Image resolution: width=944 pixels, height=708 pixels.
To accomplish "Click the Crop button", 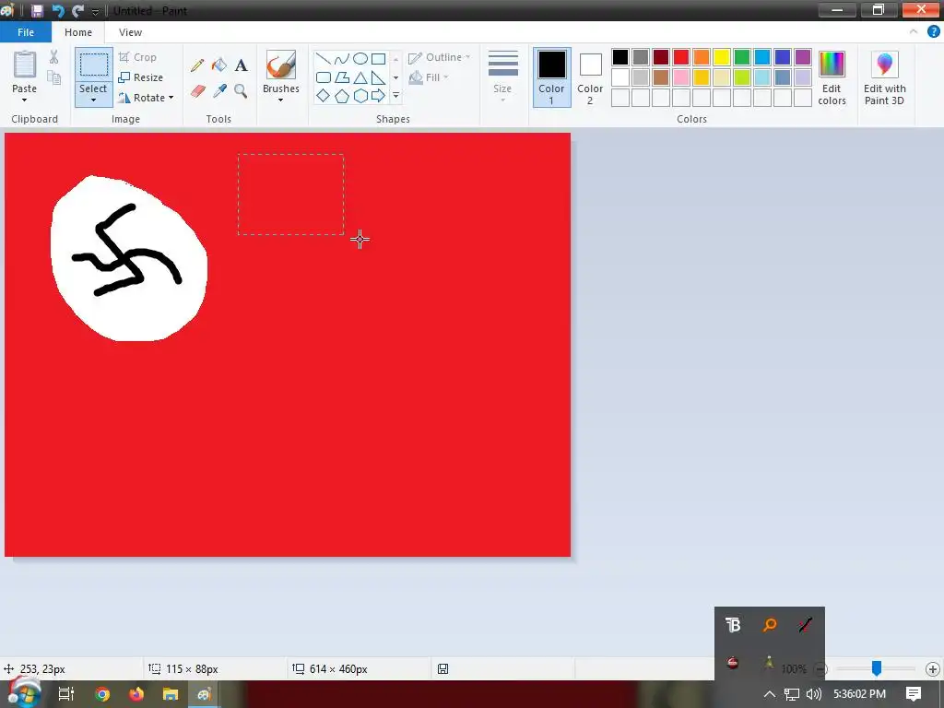I will (x=137, y=57).
